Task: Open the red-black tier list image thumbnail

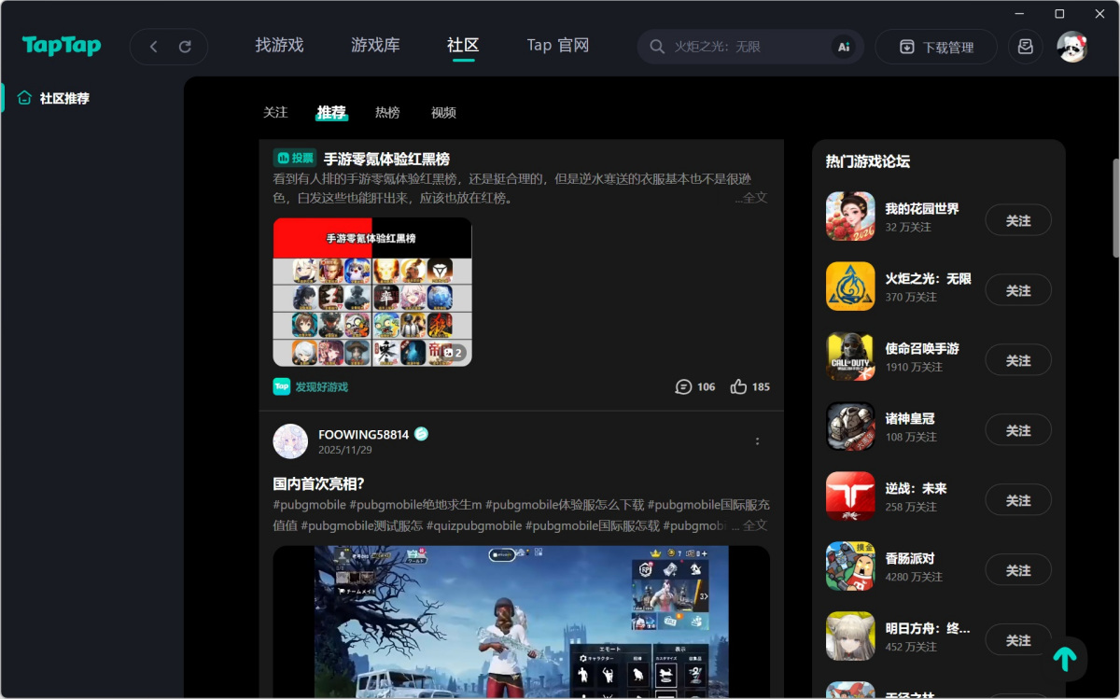Action: tap(371, 292)
